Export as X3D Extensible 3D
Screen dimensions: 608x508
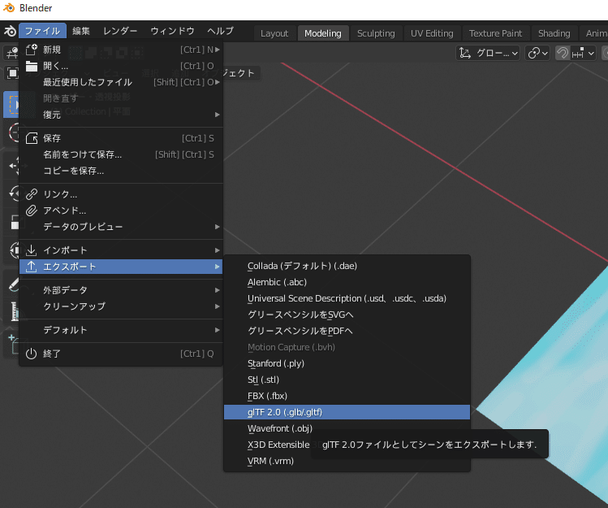(x=278, y=445)
